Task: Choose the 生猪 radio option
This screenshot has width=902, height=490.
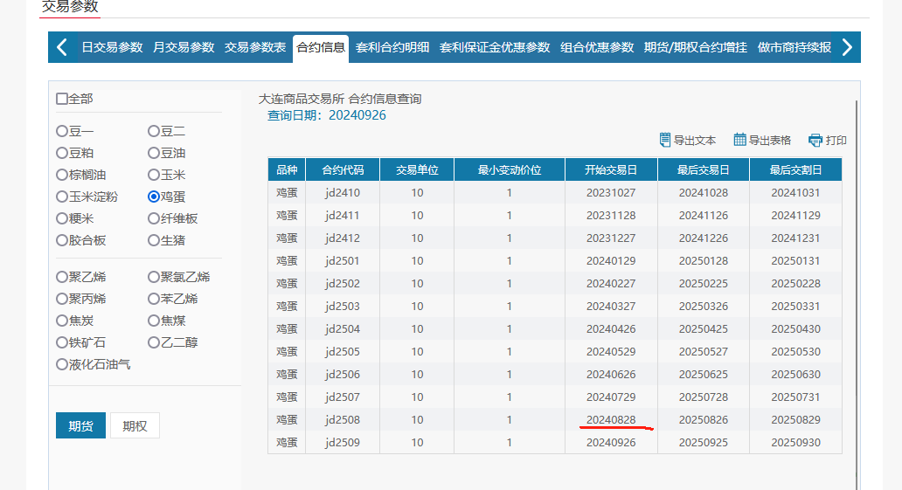Action: coord(153,240)
